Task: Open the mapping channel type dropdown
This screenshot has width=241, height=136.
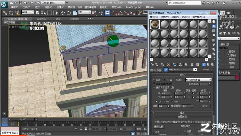Action: (x=199, y=80)
